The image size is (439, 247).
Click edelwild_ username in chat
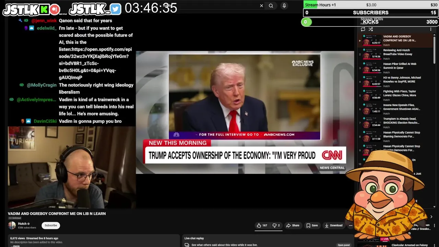click(x=47, y=28)
